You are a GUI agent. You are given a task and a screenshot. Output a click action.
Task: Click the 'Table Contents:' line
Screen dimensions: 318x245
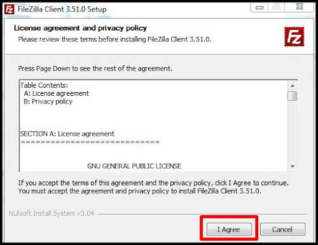click(x=44, y=85)
